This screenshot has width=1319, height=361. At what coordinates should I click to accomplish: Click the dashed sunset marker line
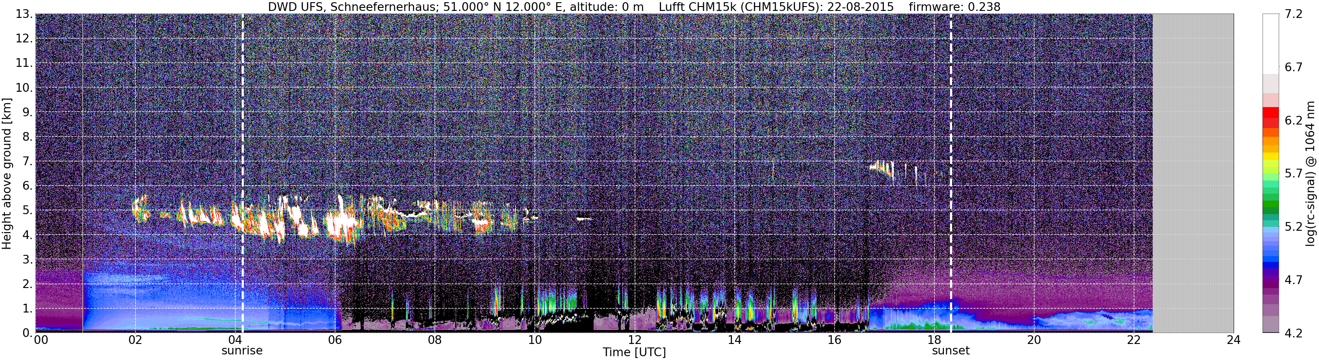pos(951,173)
